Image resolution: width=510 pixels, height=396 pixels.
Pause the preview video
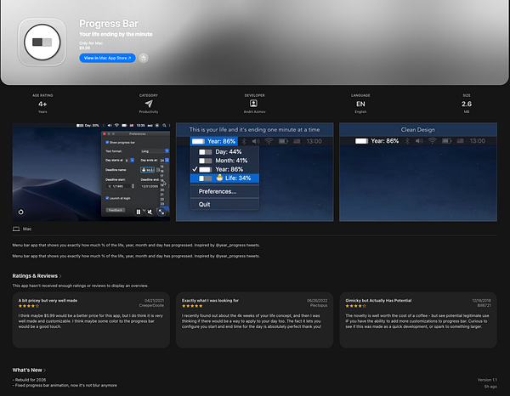click(x=139, y=212)
